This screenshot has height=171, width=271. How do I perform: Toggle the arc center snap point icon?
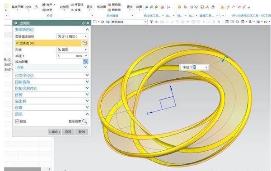point(193,22)
